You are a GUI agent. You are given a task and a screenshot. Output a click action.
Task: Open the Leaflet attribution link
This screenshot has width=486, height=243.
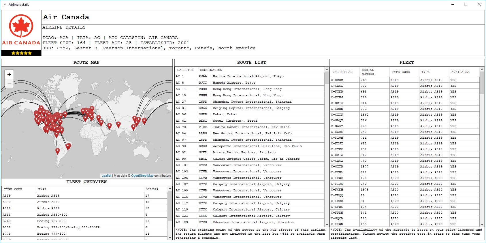tap(106, 176)
